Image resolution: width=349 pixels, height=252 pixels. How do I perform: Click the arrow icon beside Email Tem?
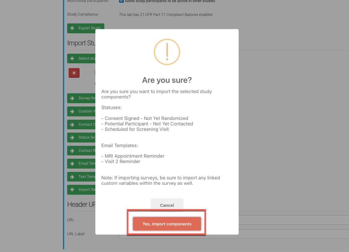[72, 163]
